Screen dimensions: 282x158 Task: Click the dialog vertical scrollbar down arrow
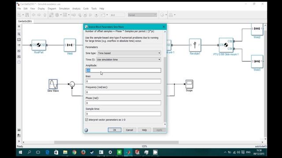click(165, 124)
